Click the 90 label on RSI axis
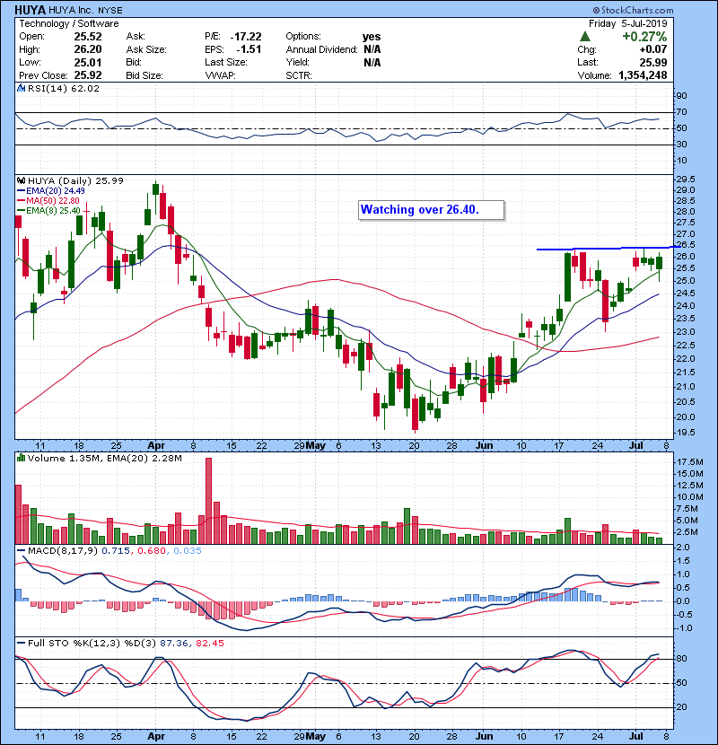This screenshot has width=718, height=745. pyautogui.click(x=681, y=95)
